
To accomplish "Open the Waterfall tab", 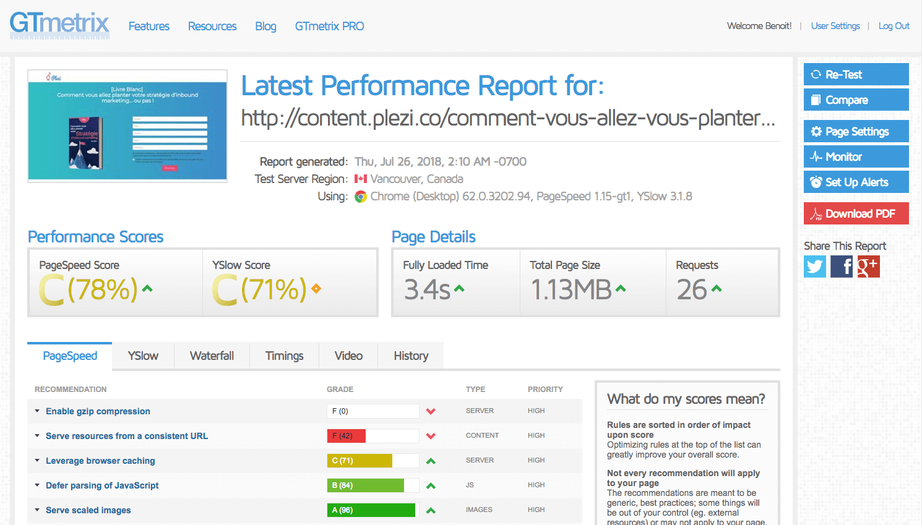I will 212,356.
